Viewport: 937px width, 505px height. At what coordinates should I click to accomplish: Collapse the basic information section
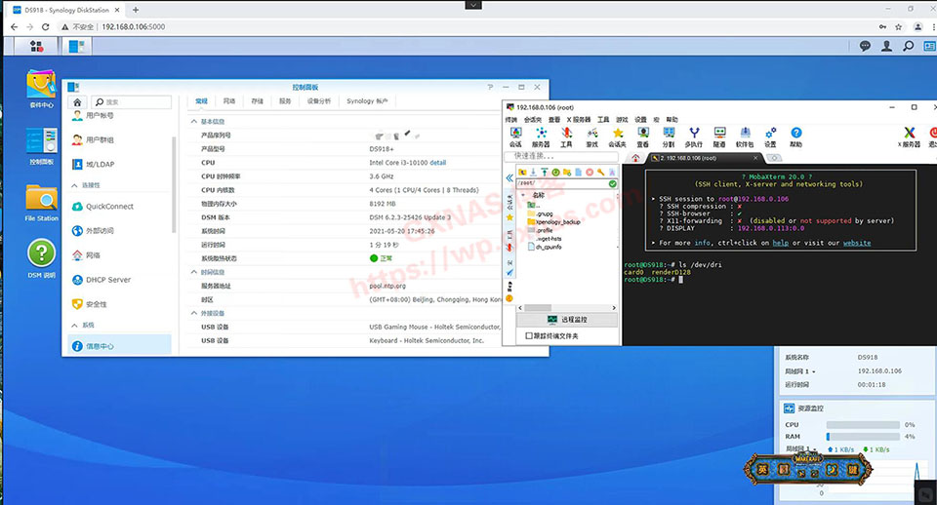(193, 122)
